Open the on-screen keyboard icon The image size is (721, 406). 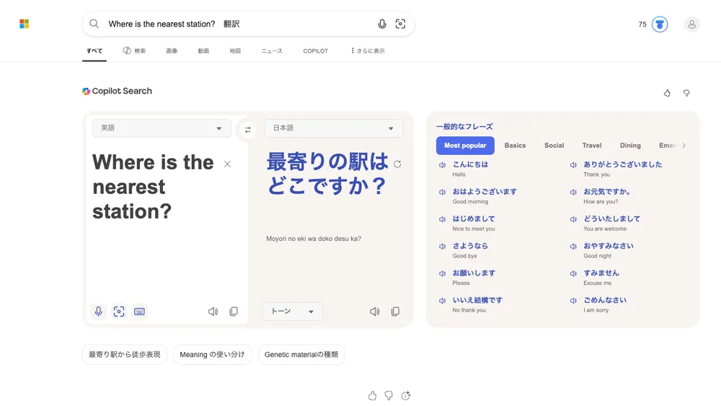click(139, 312)
